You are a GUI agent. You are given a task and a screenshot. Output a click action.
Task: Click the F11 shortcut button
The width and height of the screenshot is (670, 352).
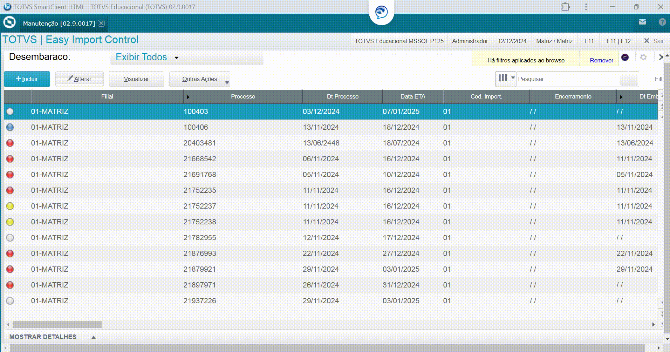589,41
